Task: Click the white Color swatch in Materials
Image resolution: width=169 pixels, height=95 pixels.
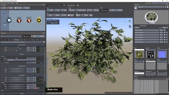Action: tap(139, 50)
